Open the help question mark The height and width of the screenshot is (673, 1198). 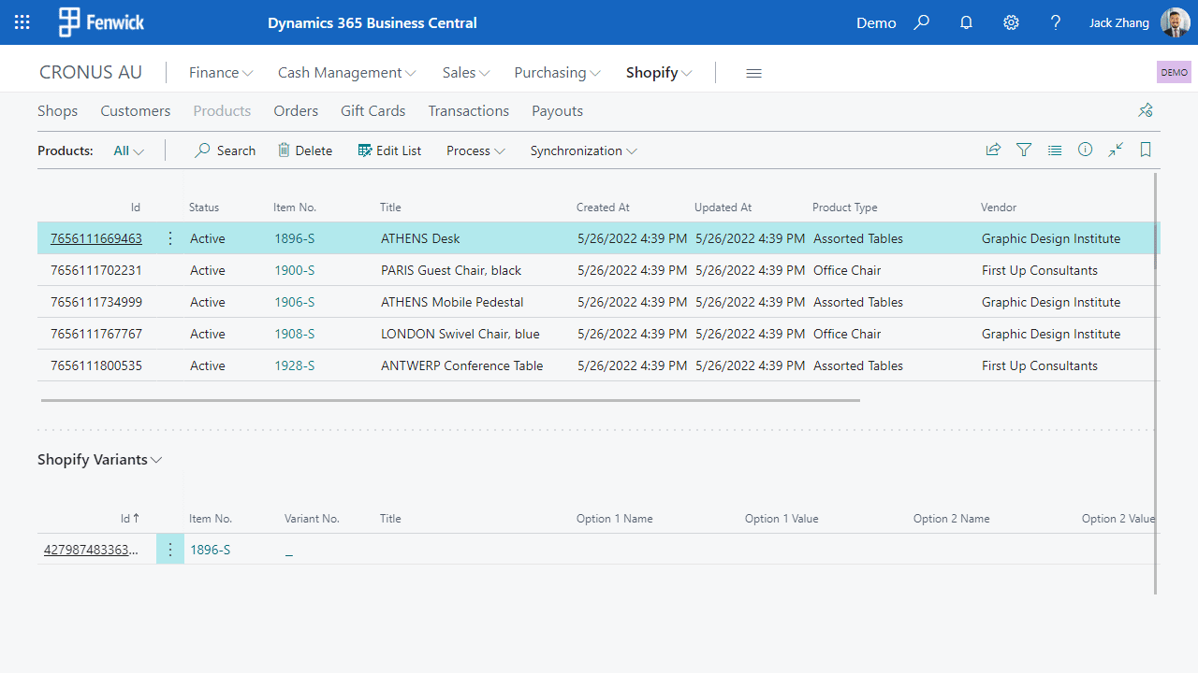(x=1056, y=22)
